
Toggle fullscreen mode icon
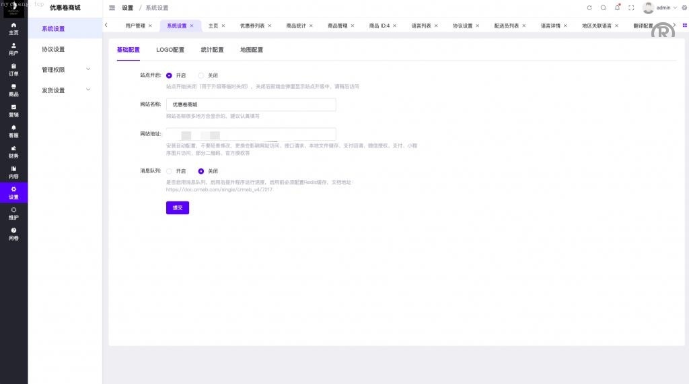pos(631,8)
